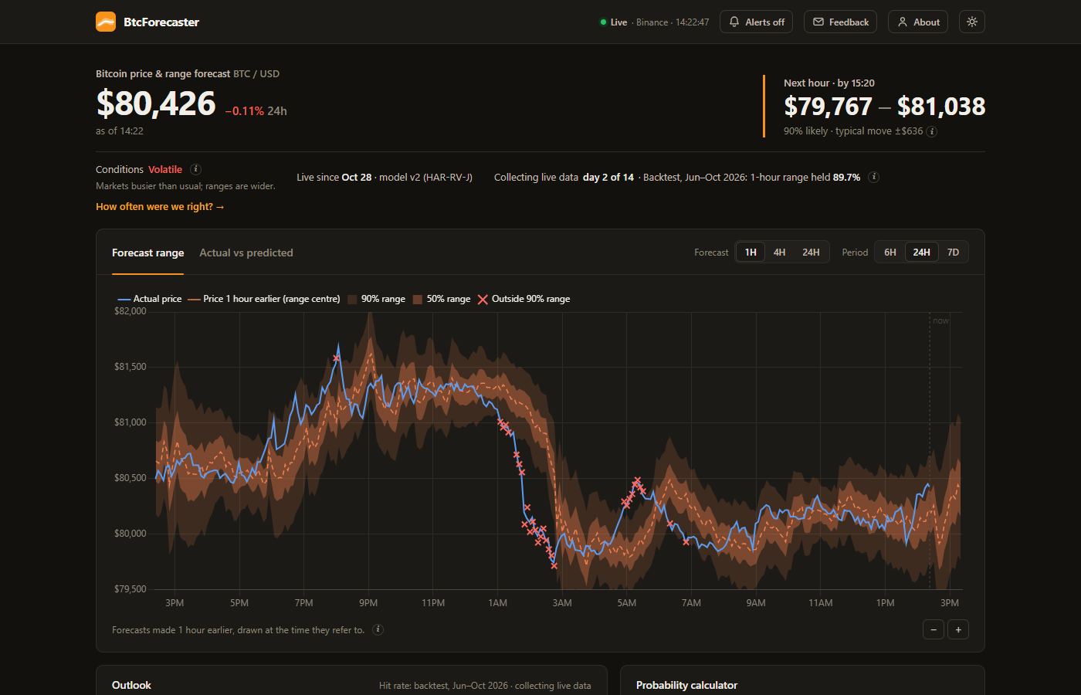Image resolution: width=1081 pixels, height=695 pixels.
Task: Toggle 90% range legend entry
Action: click(x=376, y=299)
